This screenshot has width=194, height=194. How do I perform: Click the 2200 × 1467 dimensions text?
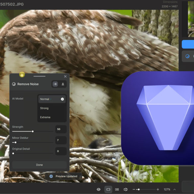pyautogui.click(x=169, y=6)
